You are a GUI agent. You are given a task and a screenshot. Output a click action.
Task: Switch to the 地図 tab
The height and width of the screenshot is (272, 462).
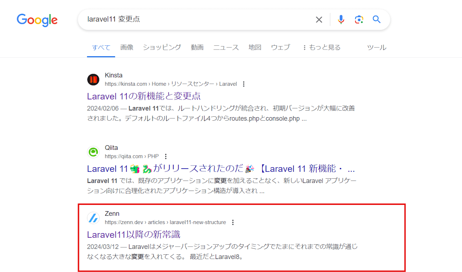click(255, 48)
